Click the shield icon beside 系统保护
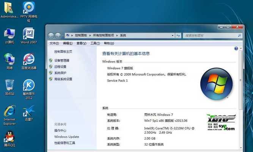The image size is (253, 152). [x=51, y=73]
